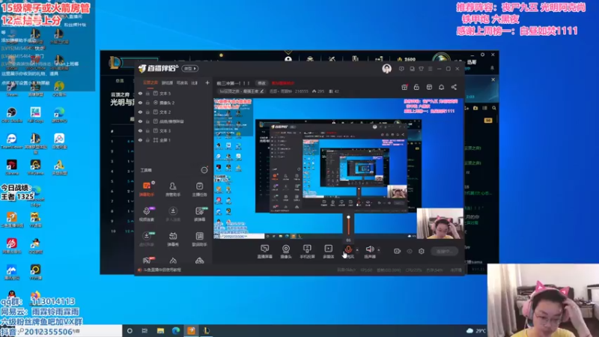Click the start/stop streaming button
599x337 pixels.
[444, 251]
